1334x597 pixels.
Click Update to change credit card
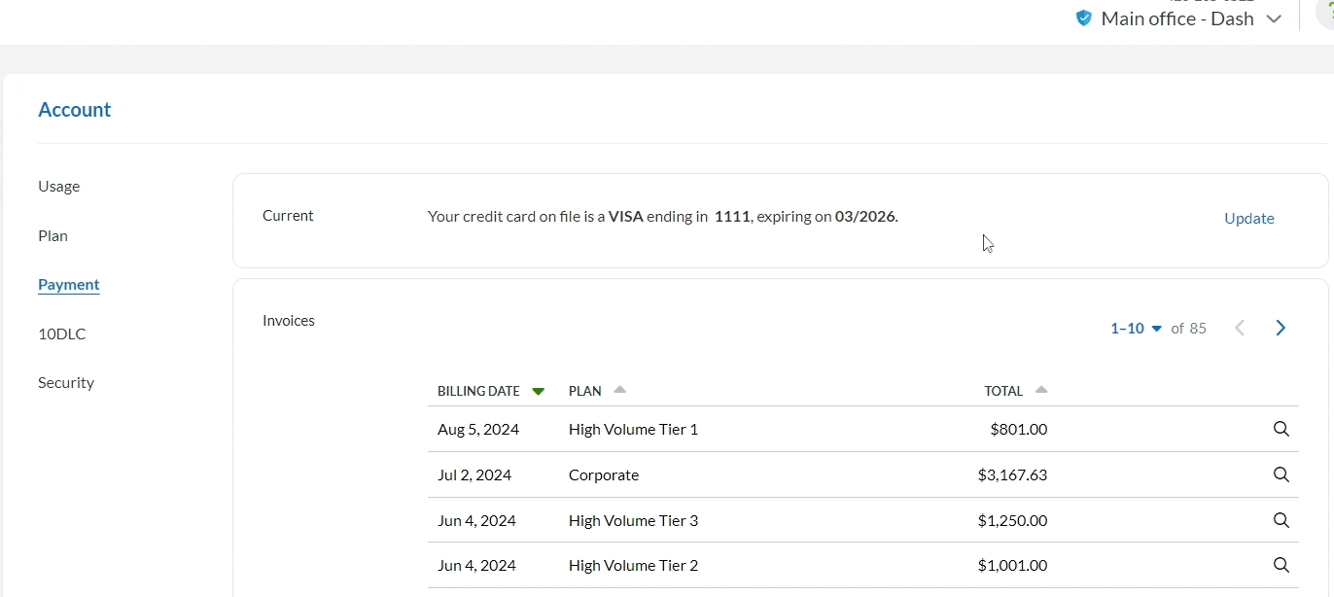(x=1248, y=218)
